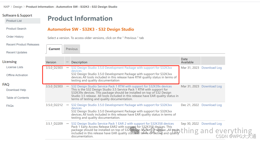Click the orange Automotive SW - S32K3 subtitle
260x141 pixels.
coord(91,29)
